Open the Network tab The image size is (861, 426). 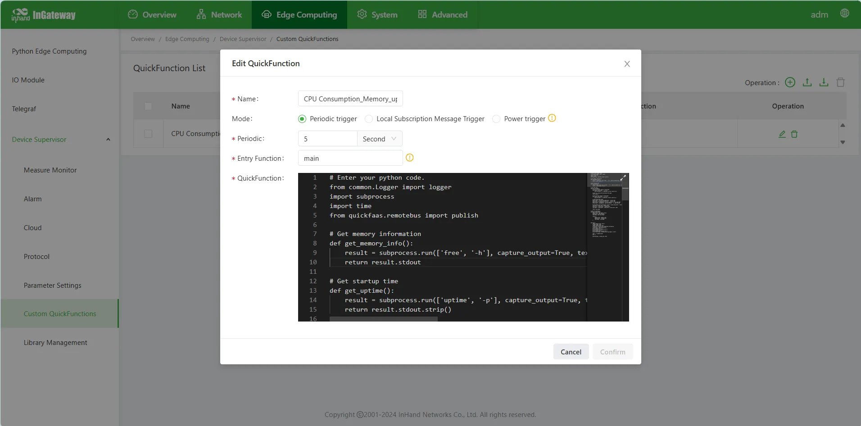tap(219, 14)
